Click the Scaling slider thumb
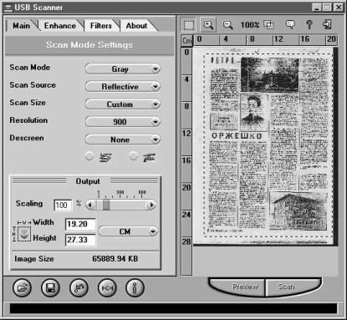Screen dimensions: 347x320 pyautogui.click(x=106, y=206)
